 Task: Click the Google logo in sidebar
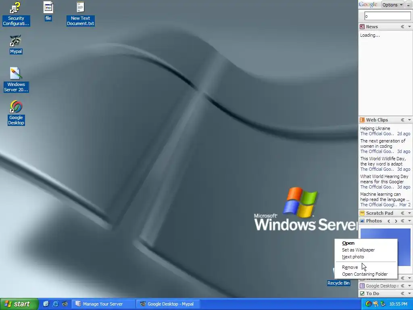point(368,4)
